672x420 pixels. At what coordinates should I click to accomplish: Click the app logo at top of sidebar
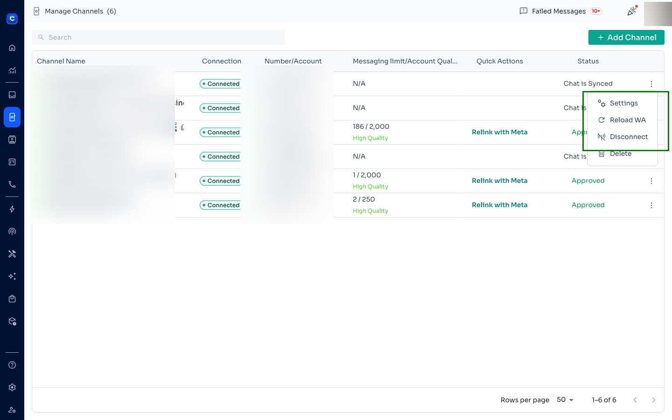click(12, 19)
